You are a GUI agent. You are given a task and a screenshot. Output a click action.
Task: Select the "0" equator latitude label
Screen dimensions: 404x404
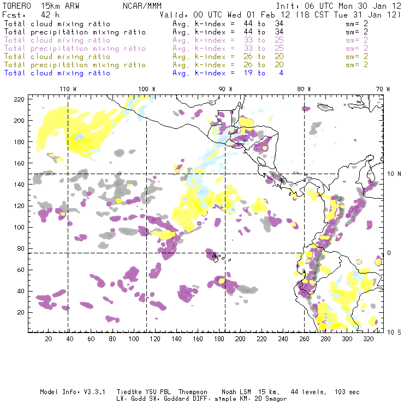(x=389, y=253)
